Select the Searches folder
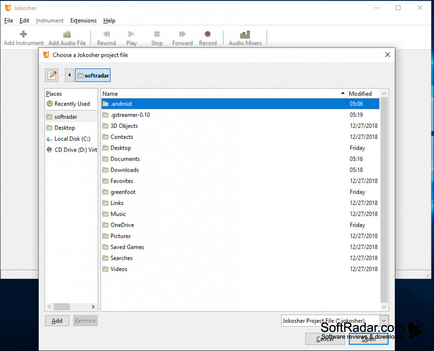 click(240, 258)
